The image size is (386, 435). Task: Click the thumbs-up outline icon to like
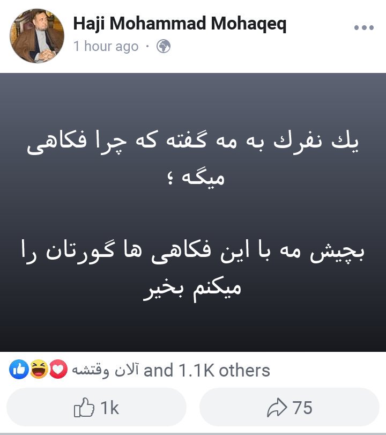click(84, 407)
